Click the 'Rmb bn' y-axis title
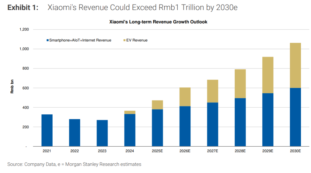This screenshot has height=173, width=311. coord(12,88)
